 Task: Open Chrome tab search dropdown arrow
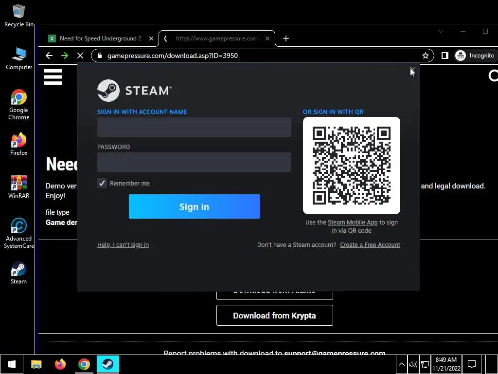pyautogui.click(x=441, y=31)
